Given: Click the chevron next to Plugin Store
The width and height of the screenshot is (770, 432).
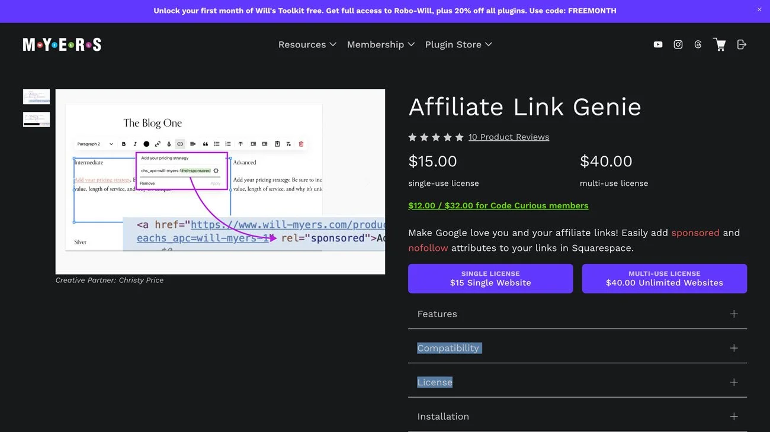Looking at the screenshot, I should coord(489,44).
